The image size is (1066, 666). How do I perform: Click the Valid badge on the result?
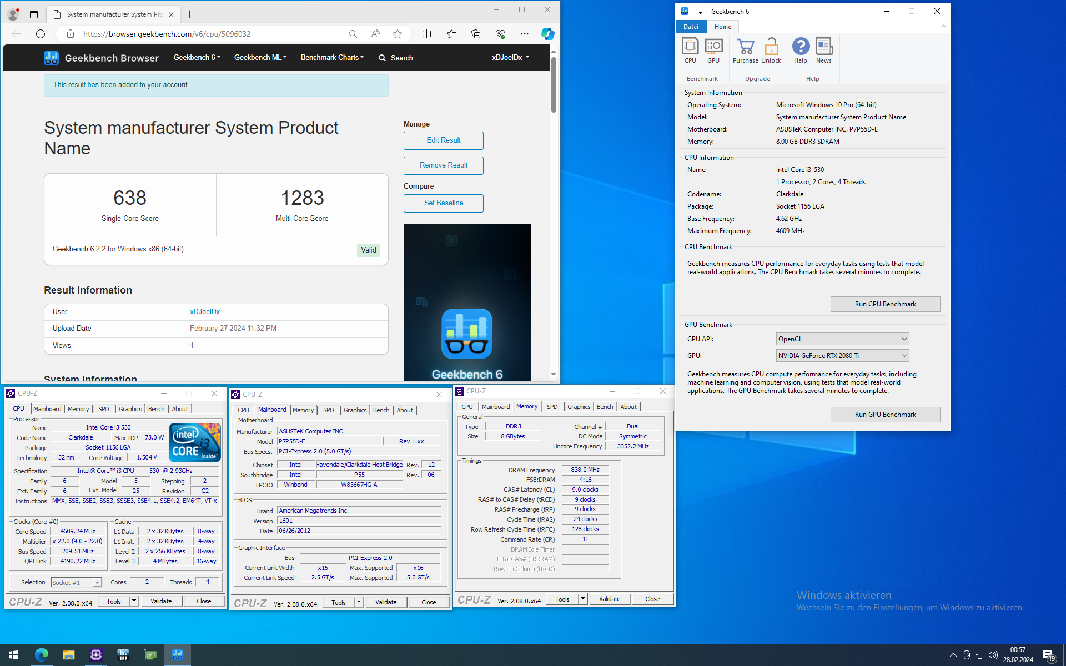pos(369,250)
